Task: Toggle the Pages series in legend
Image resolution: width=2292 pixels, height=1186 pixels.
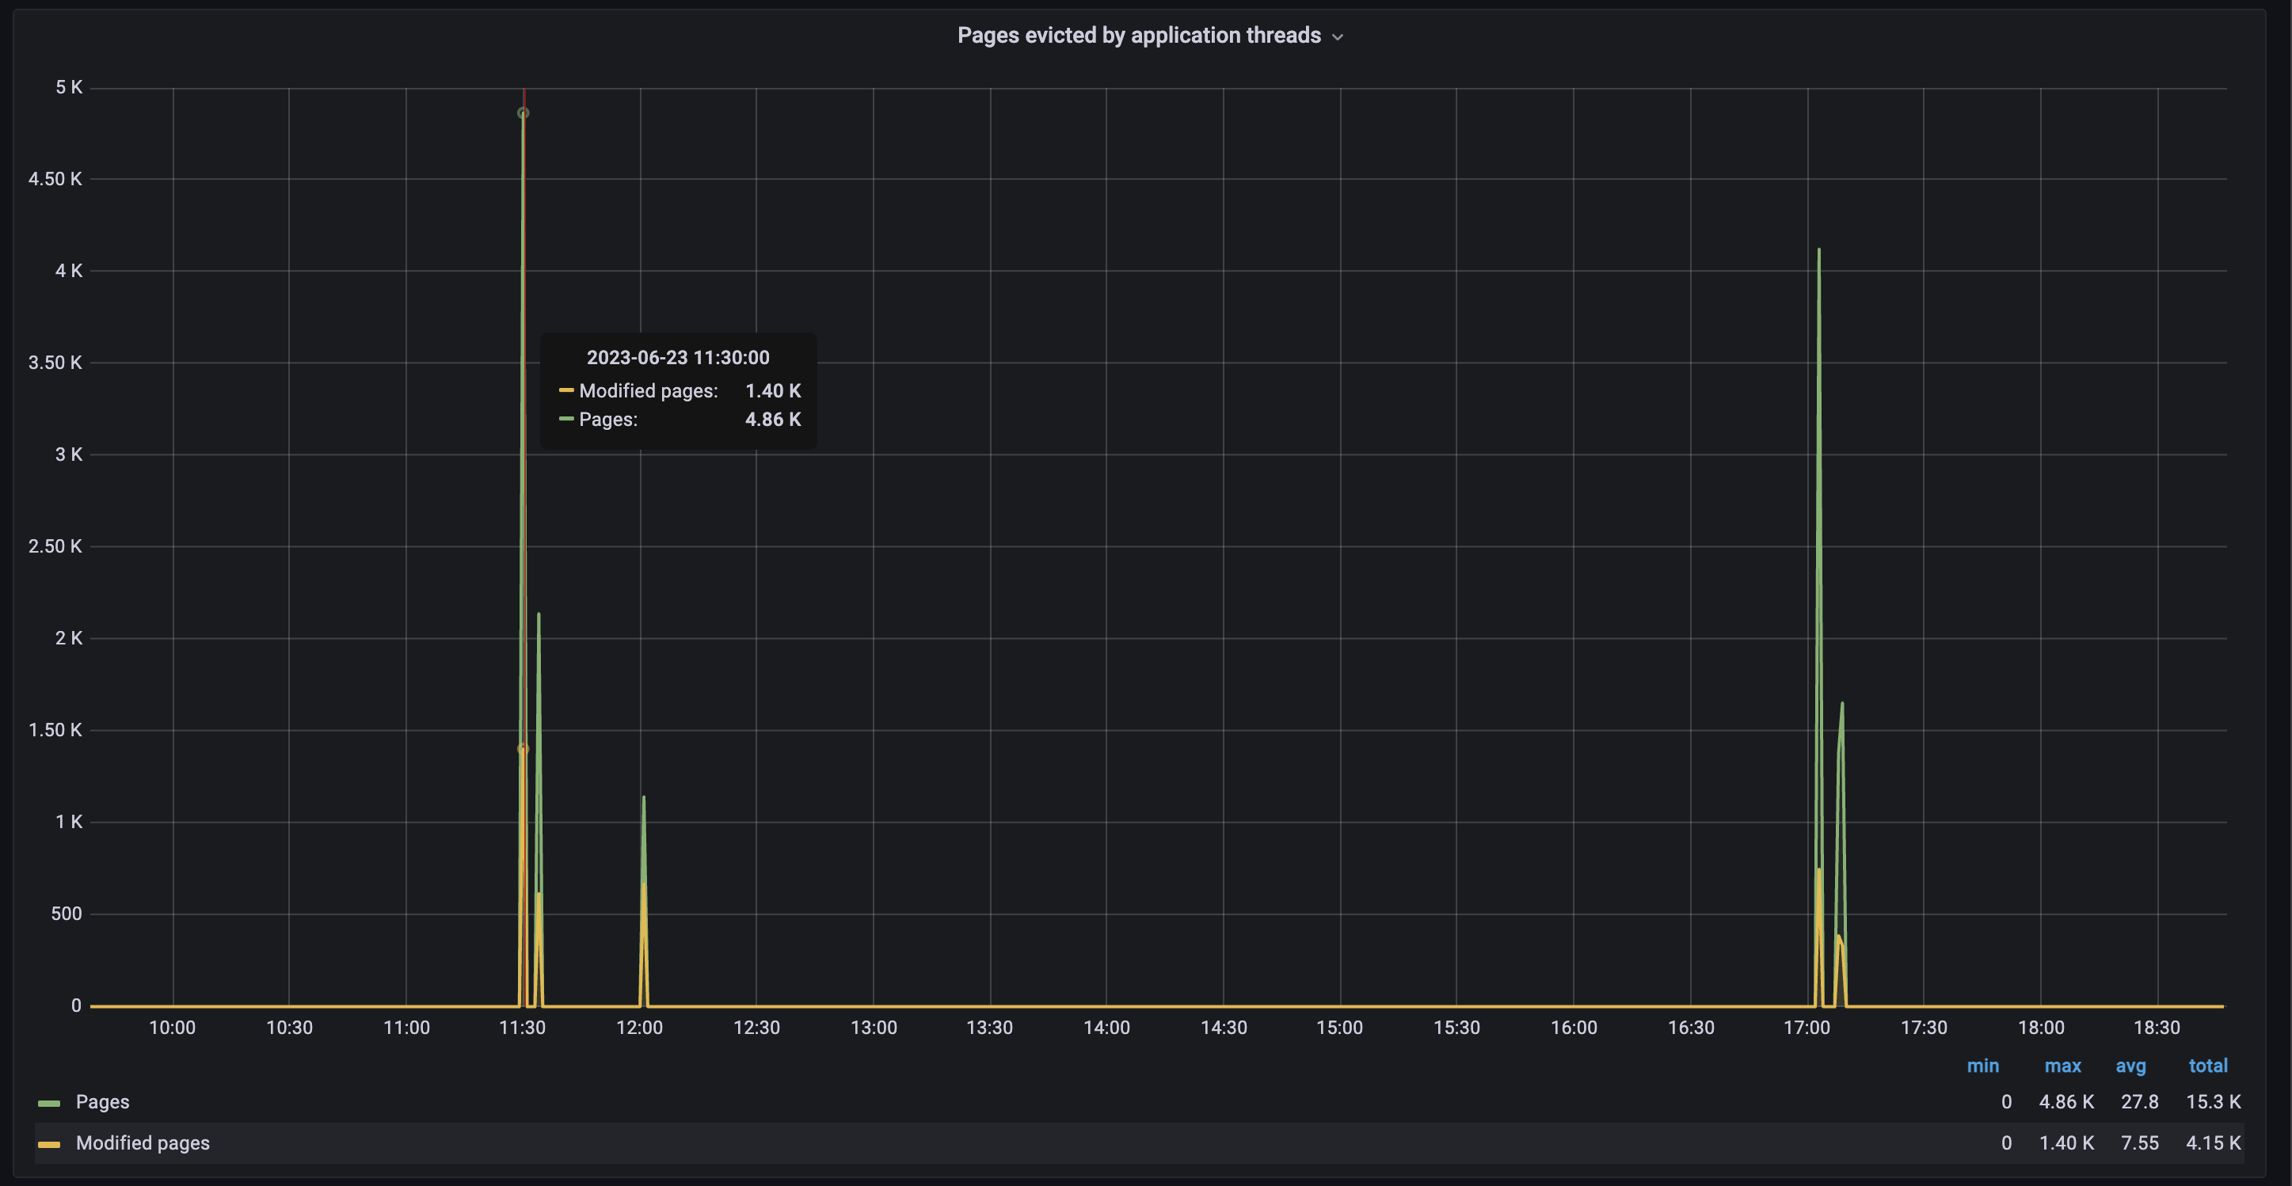Action: (x=102, y=1101)
